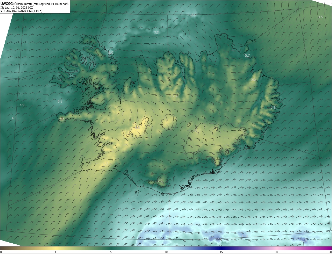The image size is (332, 254).
Task: Click the 3.5 value label in the northeast corner
Action: click(320, 17)
